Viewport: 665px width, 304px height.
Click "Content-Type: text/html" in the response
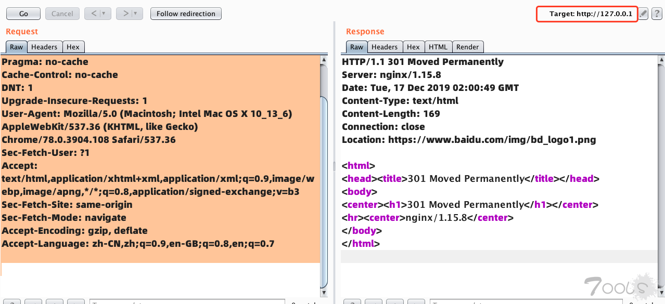tap(400, 101)
